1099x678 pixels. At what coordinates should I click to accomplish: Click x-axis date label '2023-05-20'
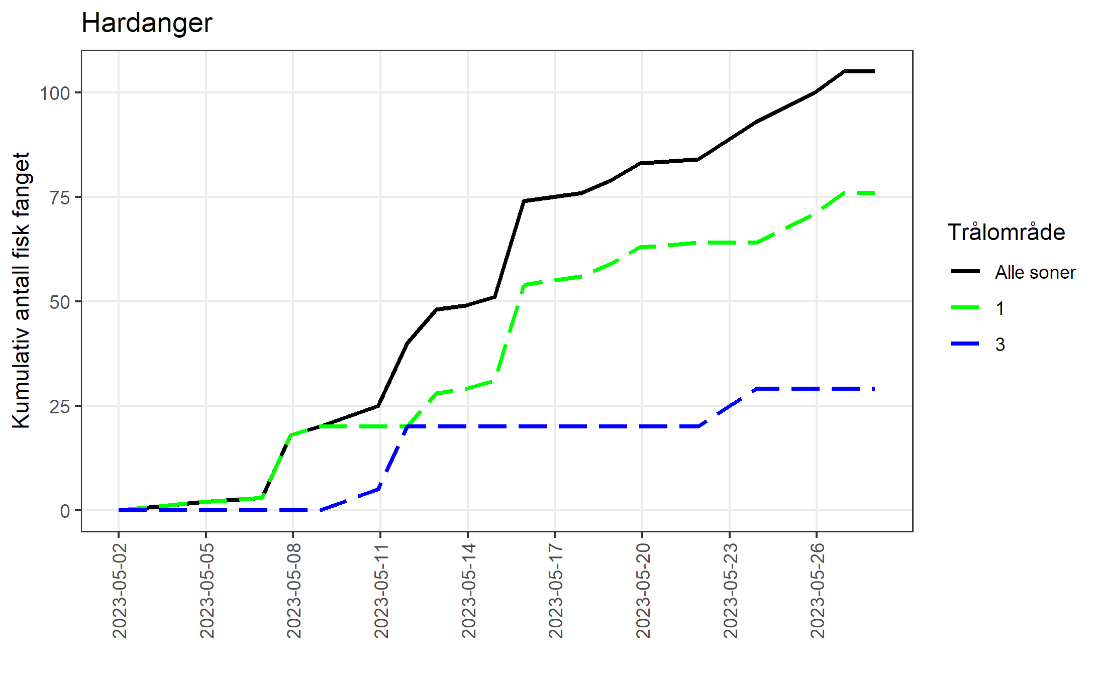pyautogui.click(x=643, y=591)
